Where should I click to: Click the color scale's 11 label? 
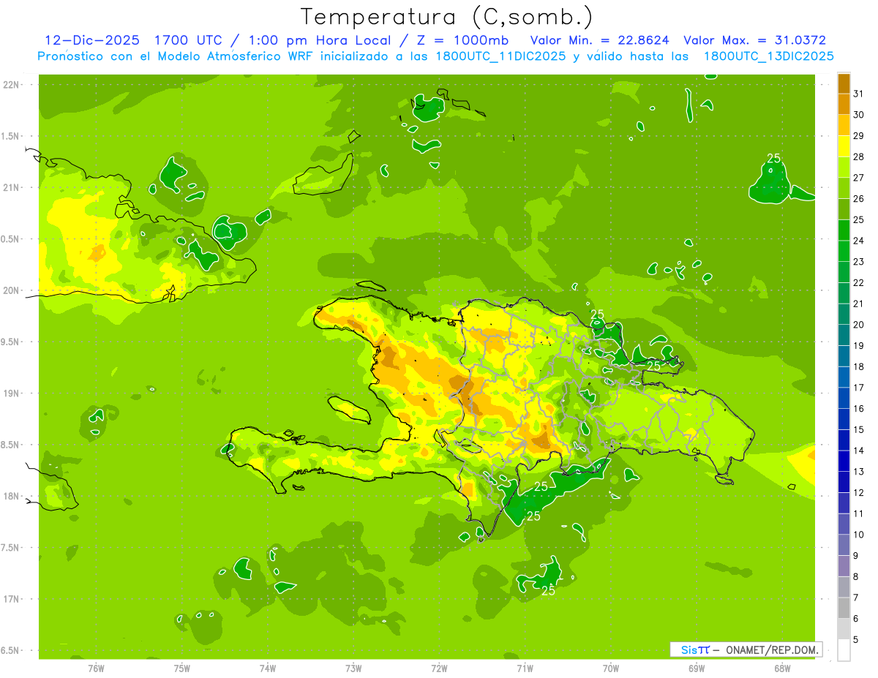pos(859,514)
